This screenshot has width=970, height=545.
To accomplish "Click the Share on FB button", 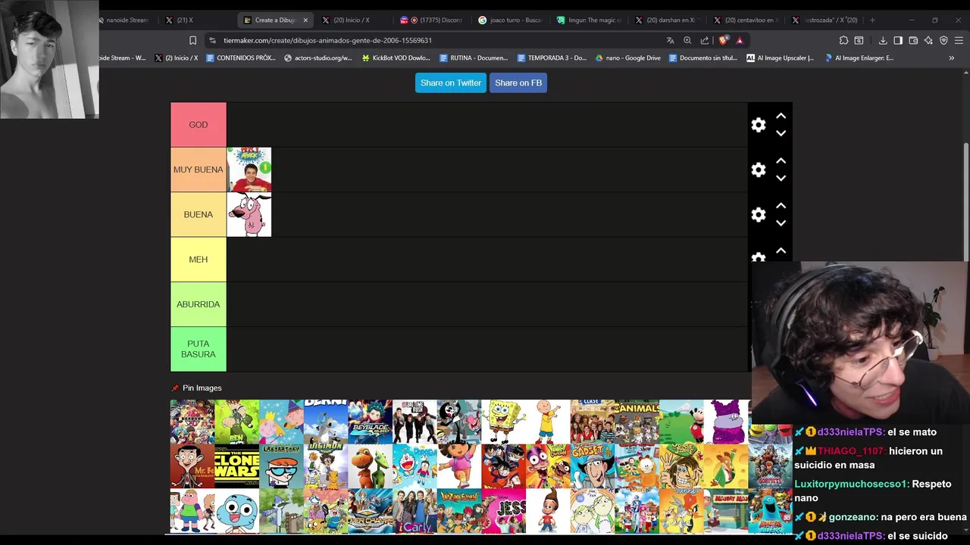I will 518,83.
